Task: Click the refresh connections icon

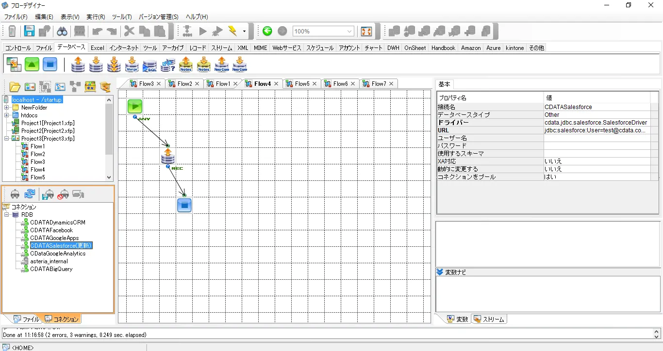Action: (30, 194)
